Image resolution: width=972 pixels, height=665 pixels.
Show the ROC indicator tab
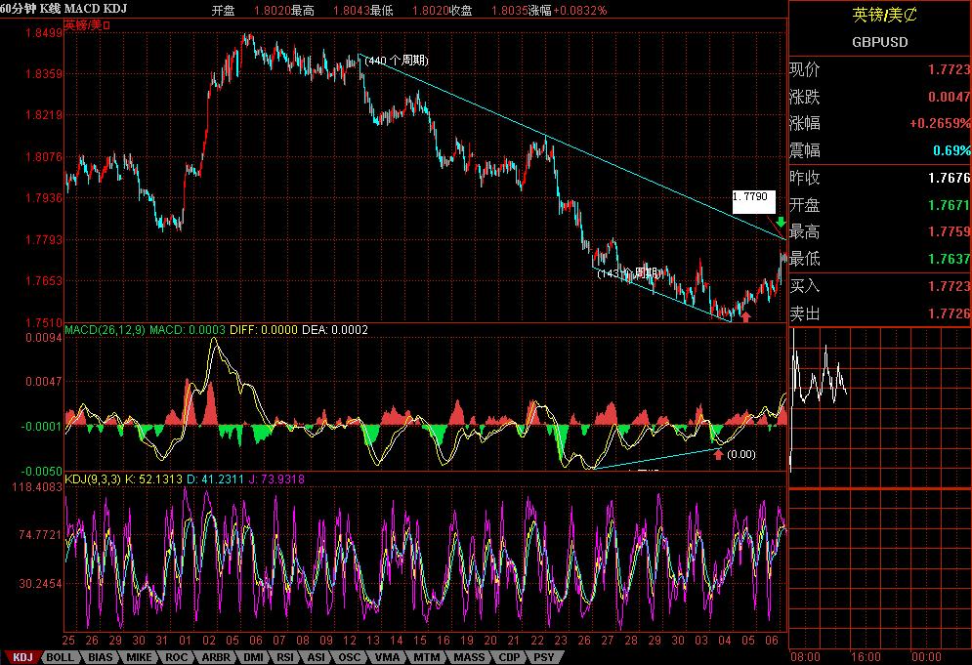(177, 658)
